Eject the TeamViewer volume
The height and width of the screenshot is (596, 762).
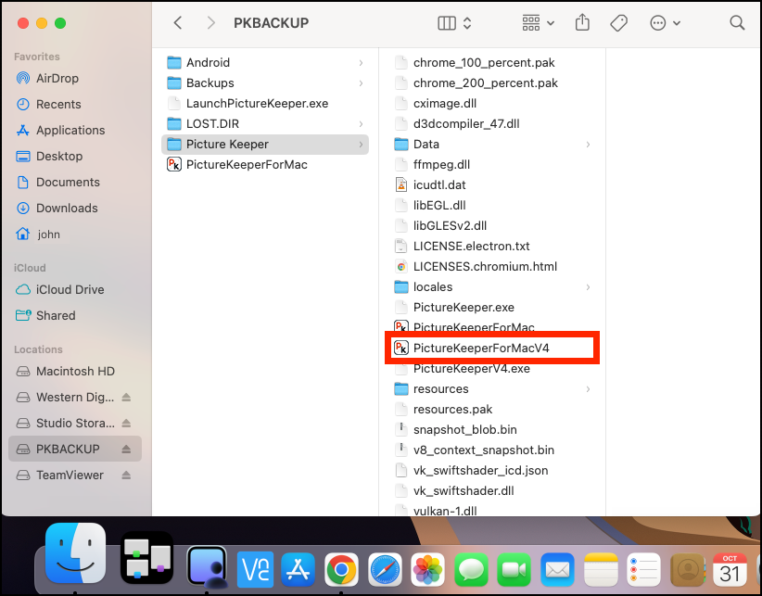(x=126, y=476)
